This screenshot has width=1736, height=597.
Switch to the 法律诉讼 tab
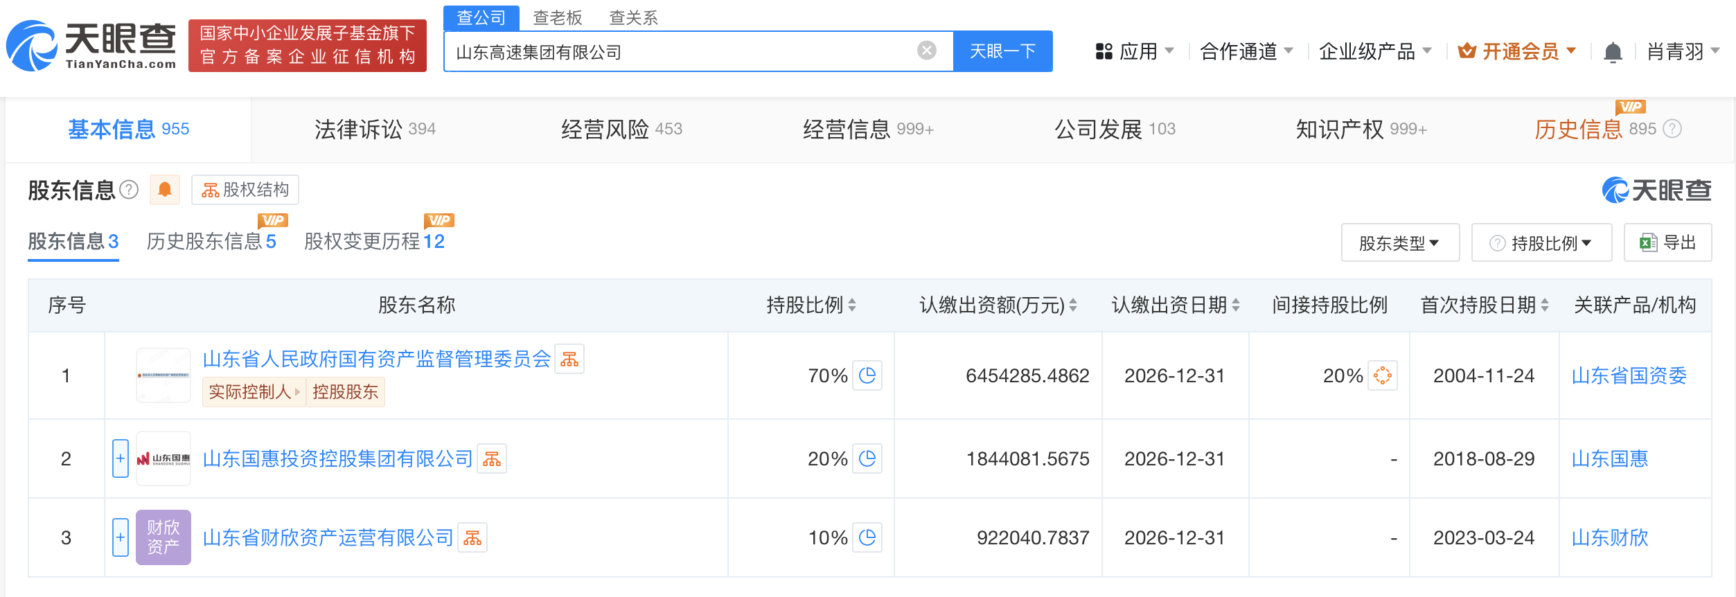pos(375,130)
